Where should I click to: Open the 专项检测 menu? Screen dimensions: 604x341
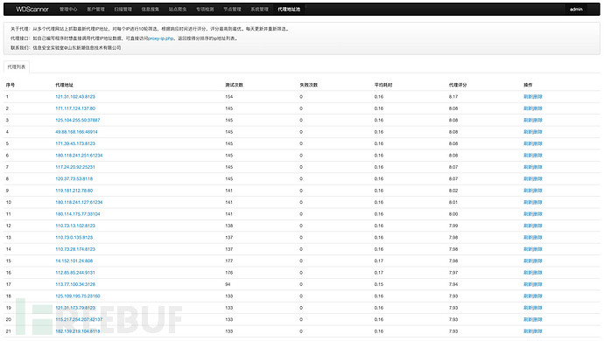click(x=205, y=10)
